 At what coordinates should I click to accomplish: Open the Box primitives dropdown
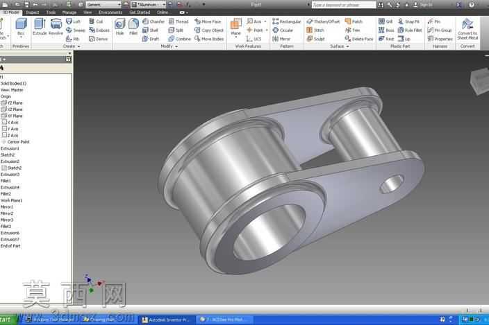coord(21,37)
